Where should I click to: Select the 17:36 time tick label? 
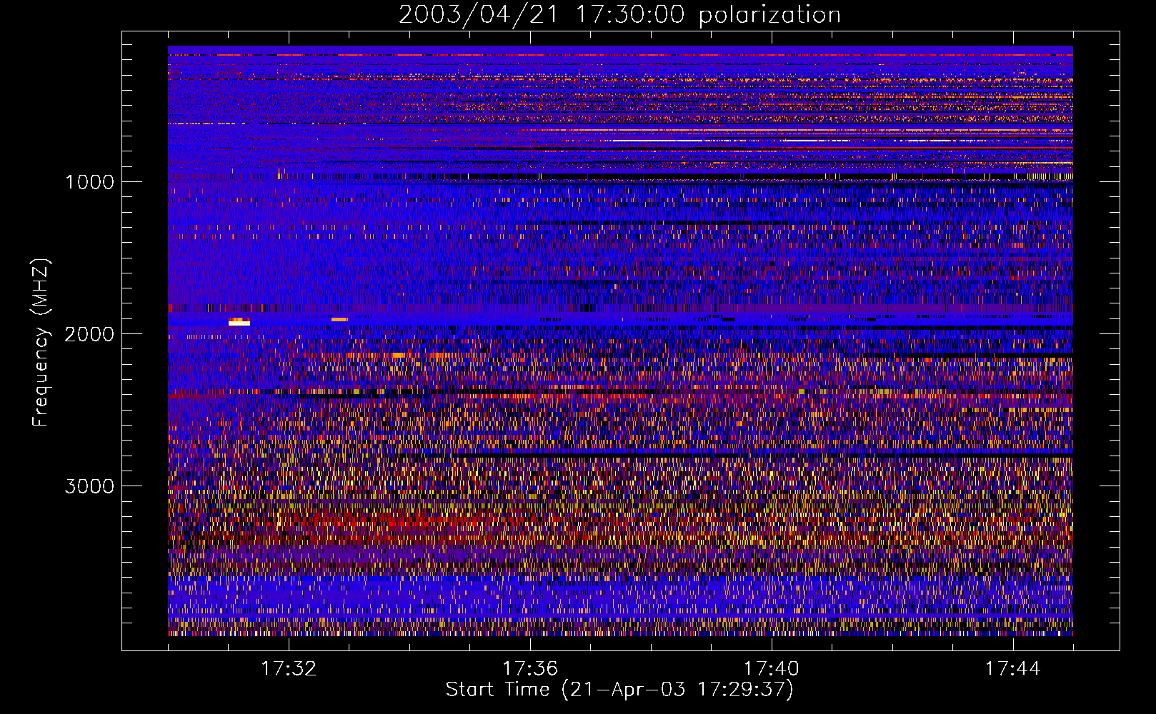pyautogui.click(x=530, y=669)
